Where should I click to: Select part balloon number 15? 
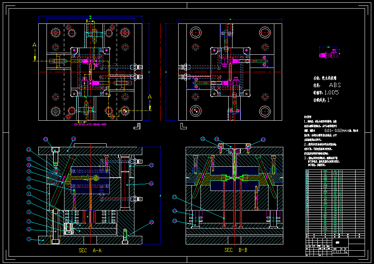point(151,165)
